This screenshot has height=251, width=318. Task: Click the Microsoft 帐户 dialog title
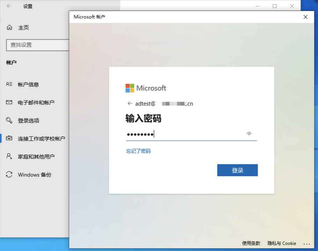coord(89,17)
